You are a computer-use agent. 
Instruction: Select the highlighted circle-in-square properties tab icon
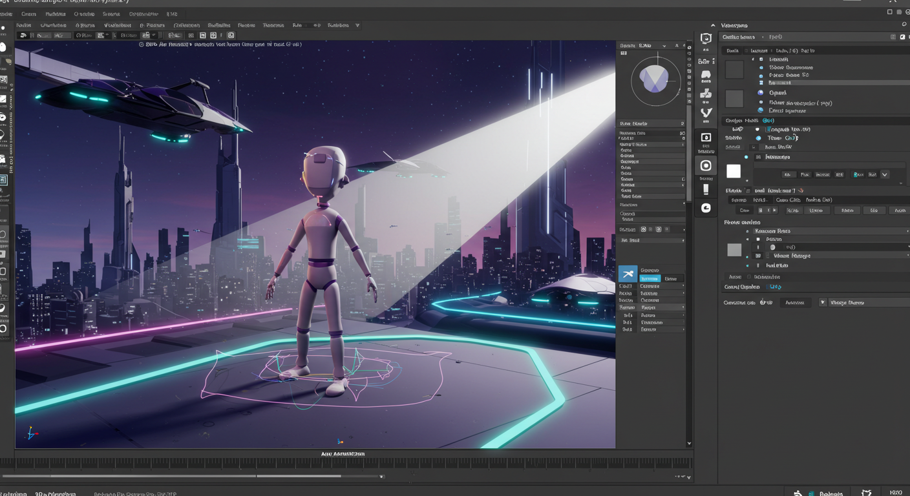pyautogui.click(x=706, y=165)
